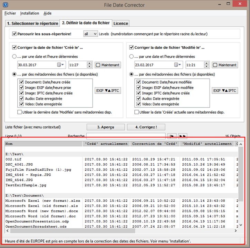Swap EXIF/IPTC priority for 'Modifié le'
Image resolution: width=250 pixels, height=248 pixels.
pyautogui.click(x=224, y=90)
